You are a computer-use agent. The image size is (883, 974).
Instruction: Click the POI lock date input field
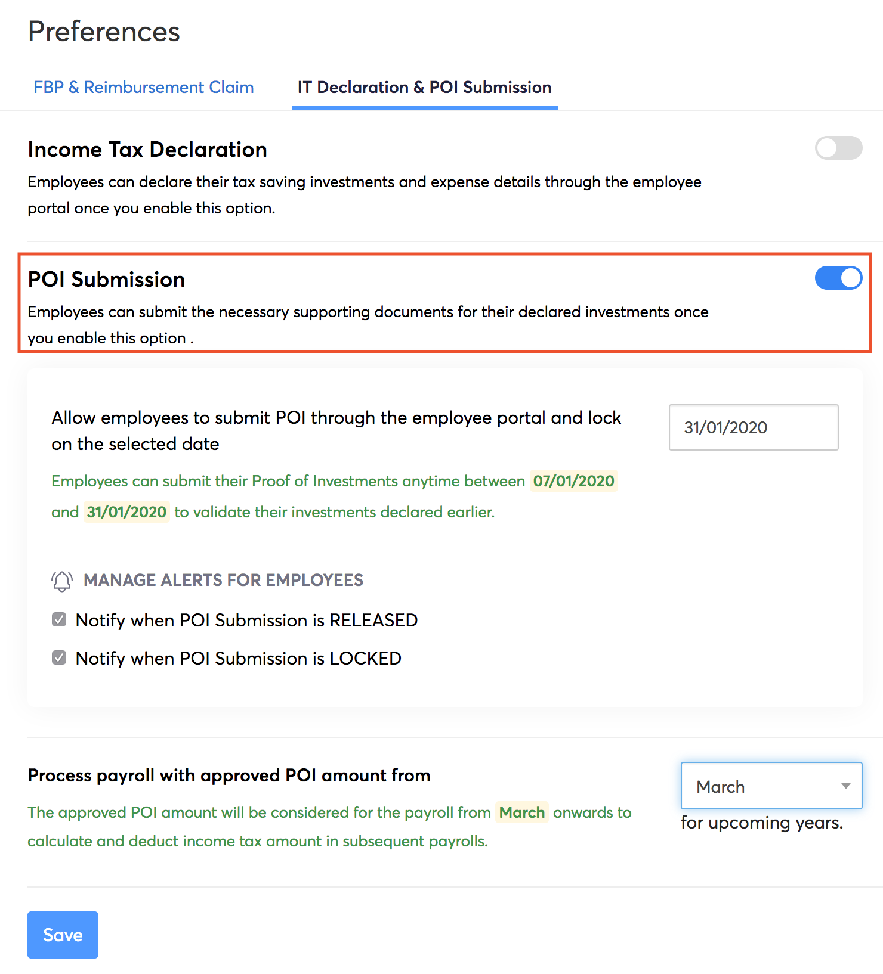(x=753, y=427)
